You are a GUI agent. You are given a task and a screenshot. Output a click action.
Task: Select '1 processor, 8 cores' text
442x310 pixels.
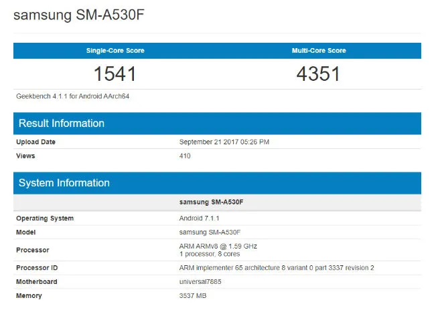[210, 254]
